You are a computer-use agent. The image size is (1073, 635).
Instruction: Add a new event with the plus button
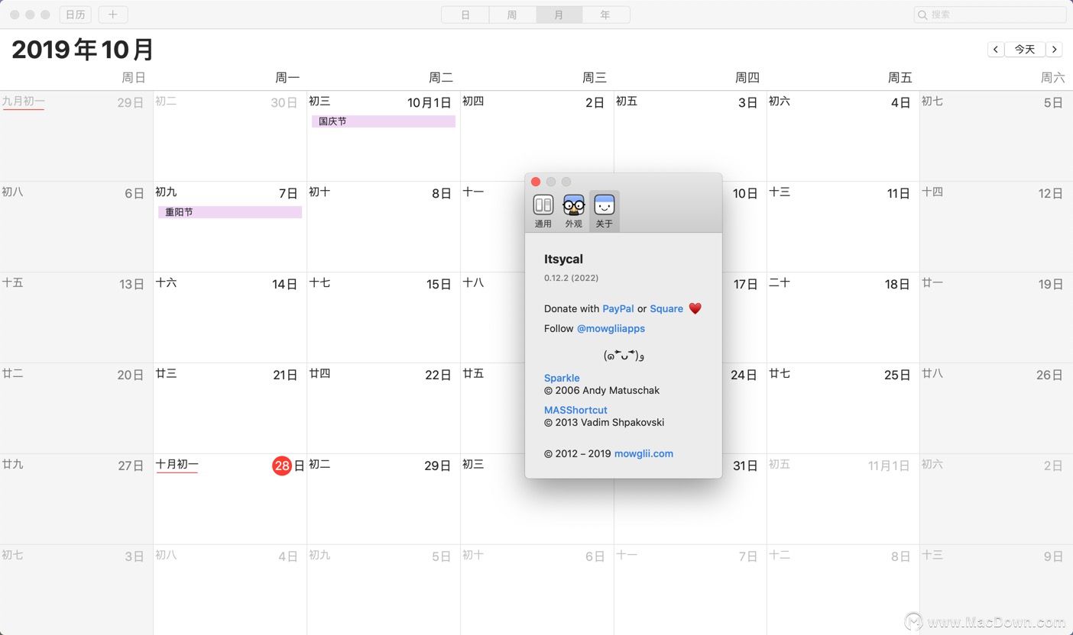coord(113,15)
